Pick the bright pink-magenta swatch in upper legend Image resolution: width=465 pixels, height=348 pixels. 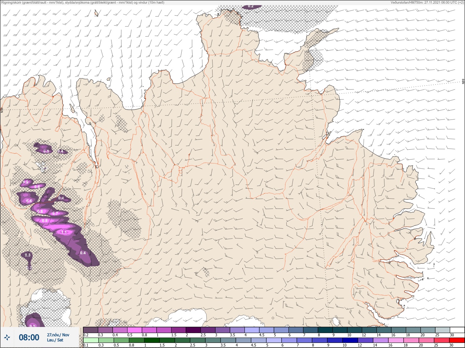pyautogui.click(x=135, y=330)
